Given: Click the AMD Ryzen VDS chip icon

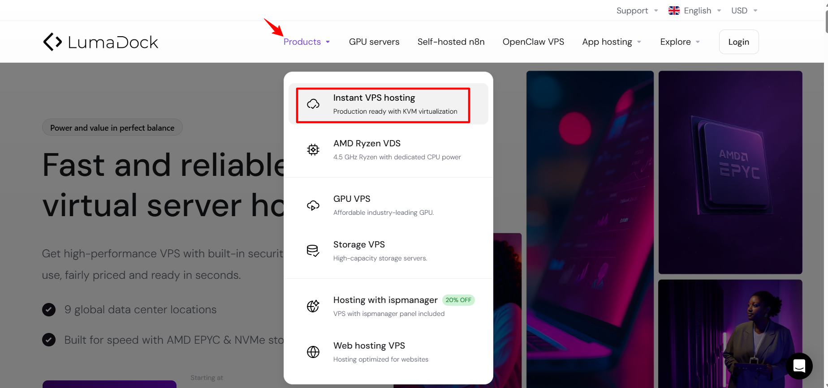Looking at the screenshot, I should coord(313,149).
